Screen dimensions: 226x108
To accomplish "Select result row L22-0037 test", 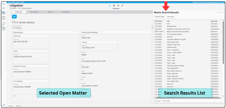I will 188,24.
